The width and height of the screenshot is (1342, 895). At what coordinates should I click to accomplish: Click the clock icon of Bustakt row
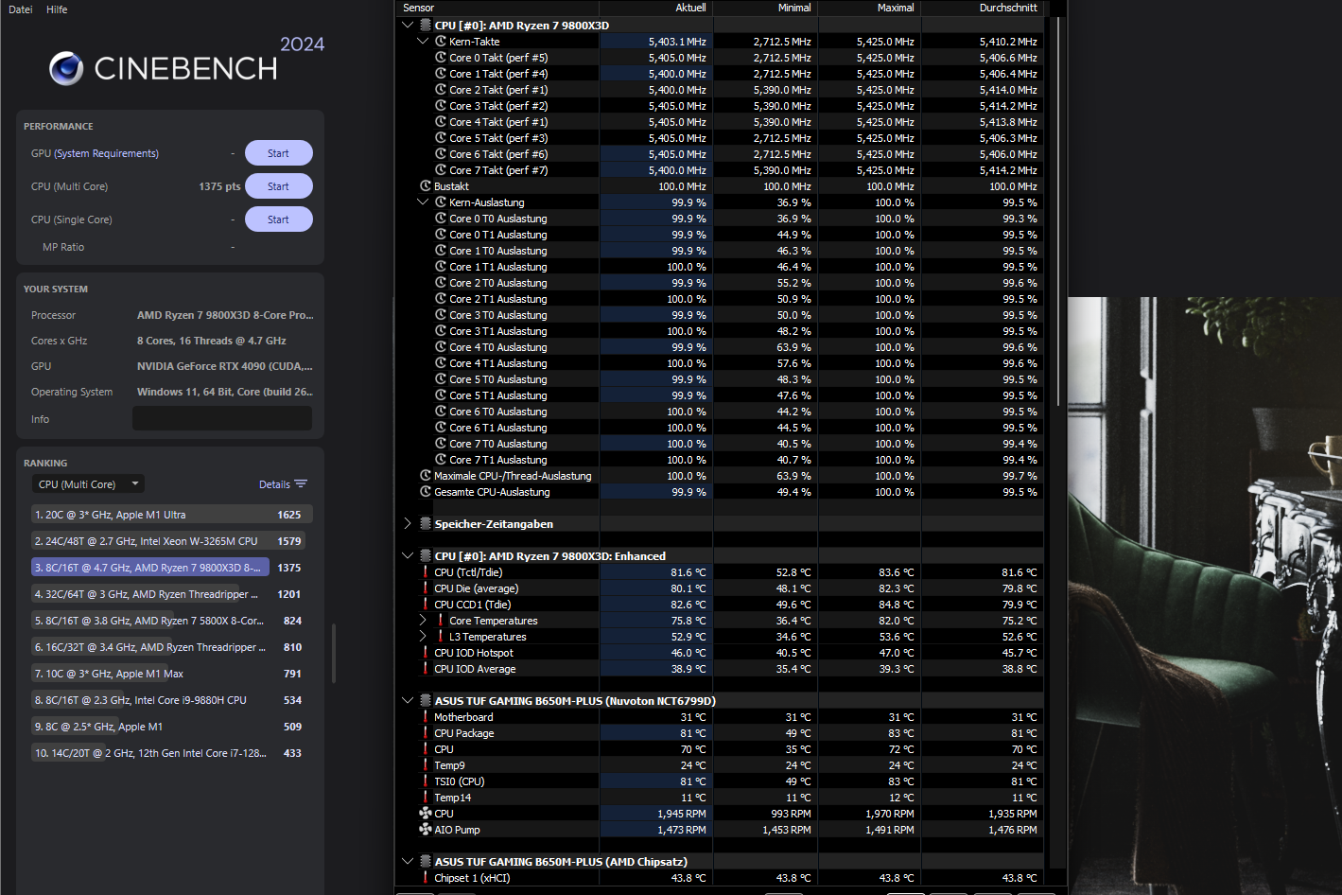[x=426, y=186]
